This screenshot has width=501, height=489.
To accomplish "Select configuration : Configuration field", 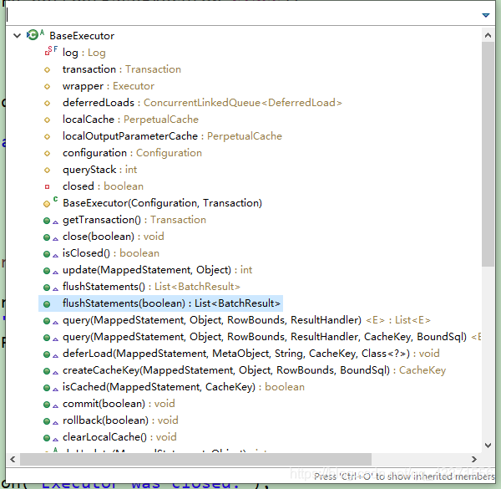I will tap(132, 153).
